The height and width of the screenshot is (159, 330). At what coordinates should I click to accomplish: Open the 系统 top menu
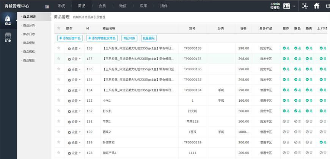tap(61, 6)
